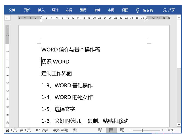Click the first line indent marker on ruler

(41, 16)
